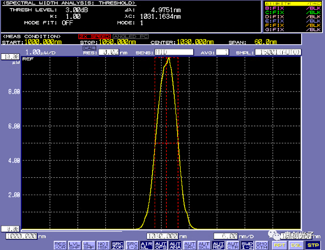Stop the sweep with STP

[313, 245]
